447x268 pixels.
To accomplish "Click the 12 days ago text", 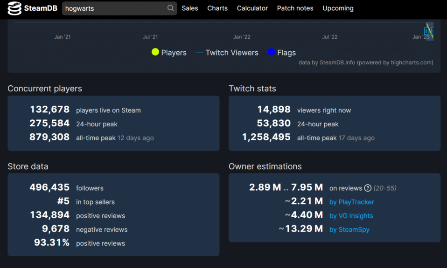I will point(136,138).
